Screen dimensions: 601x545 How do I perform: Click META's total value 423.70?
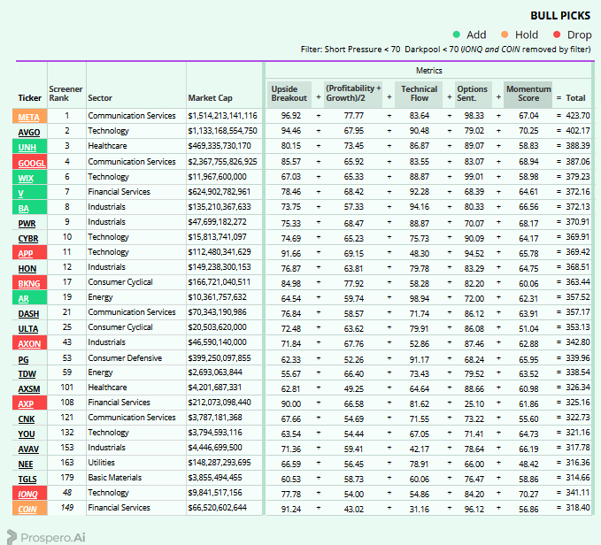[578, 116]
